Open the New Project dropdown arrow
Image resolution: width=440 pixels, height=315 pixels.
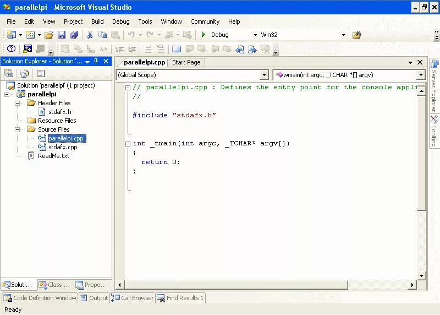pyautogui.click(x=20, y=35)
